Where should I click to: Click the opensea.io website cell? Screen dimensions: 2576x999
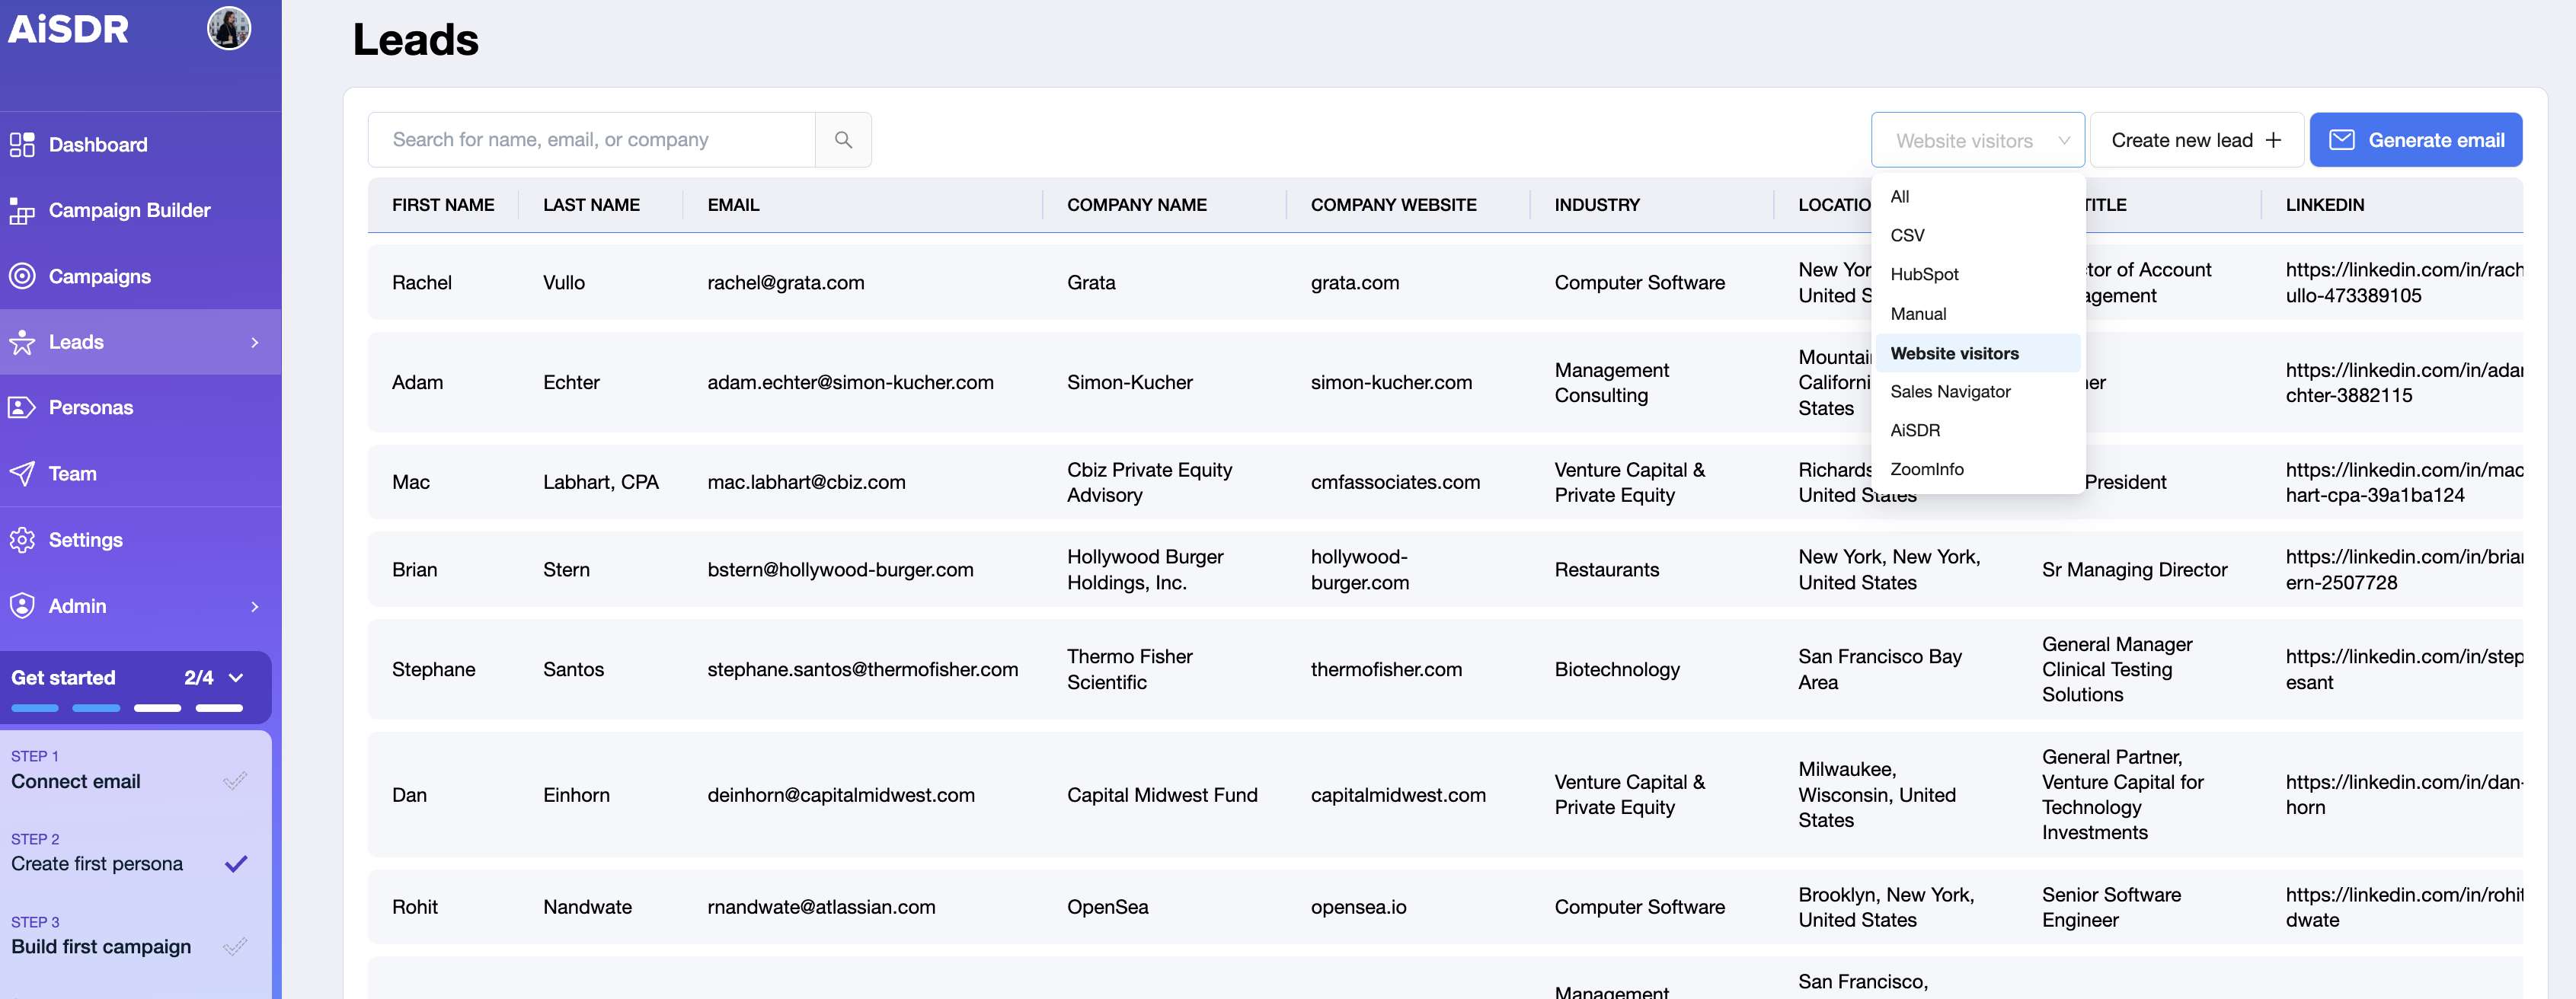click(x=1358, y=907)
